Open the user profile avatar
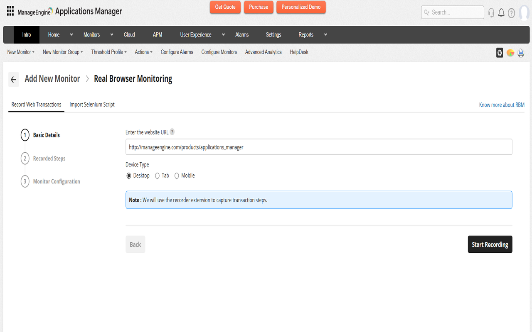 coord(525,12)
